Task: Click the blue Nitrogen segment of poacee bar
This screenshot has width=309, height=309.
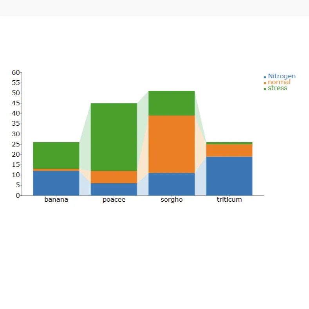Action: point(114,189)
